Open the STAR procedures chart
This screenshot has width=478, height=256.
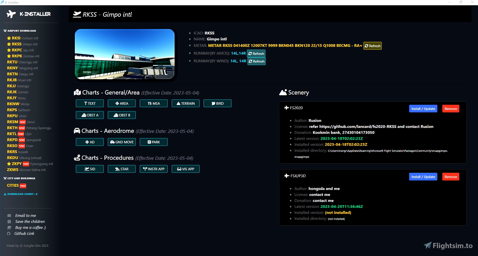[122, 169]
